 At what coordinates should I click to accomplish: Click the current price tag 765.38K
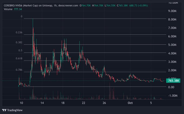point(173,81)
